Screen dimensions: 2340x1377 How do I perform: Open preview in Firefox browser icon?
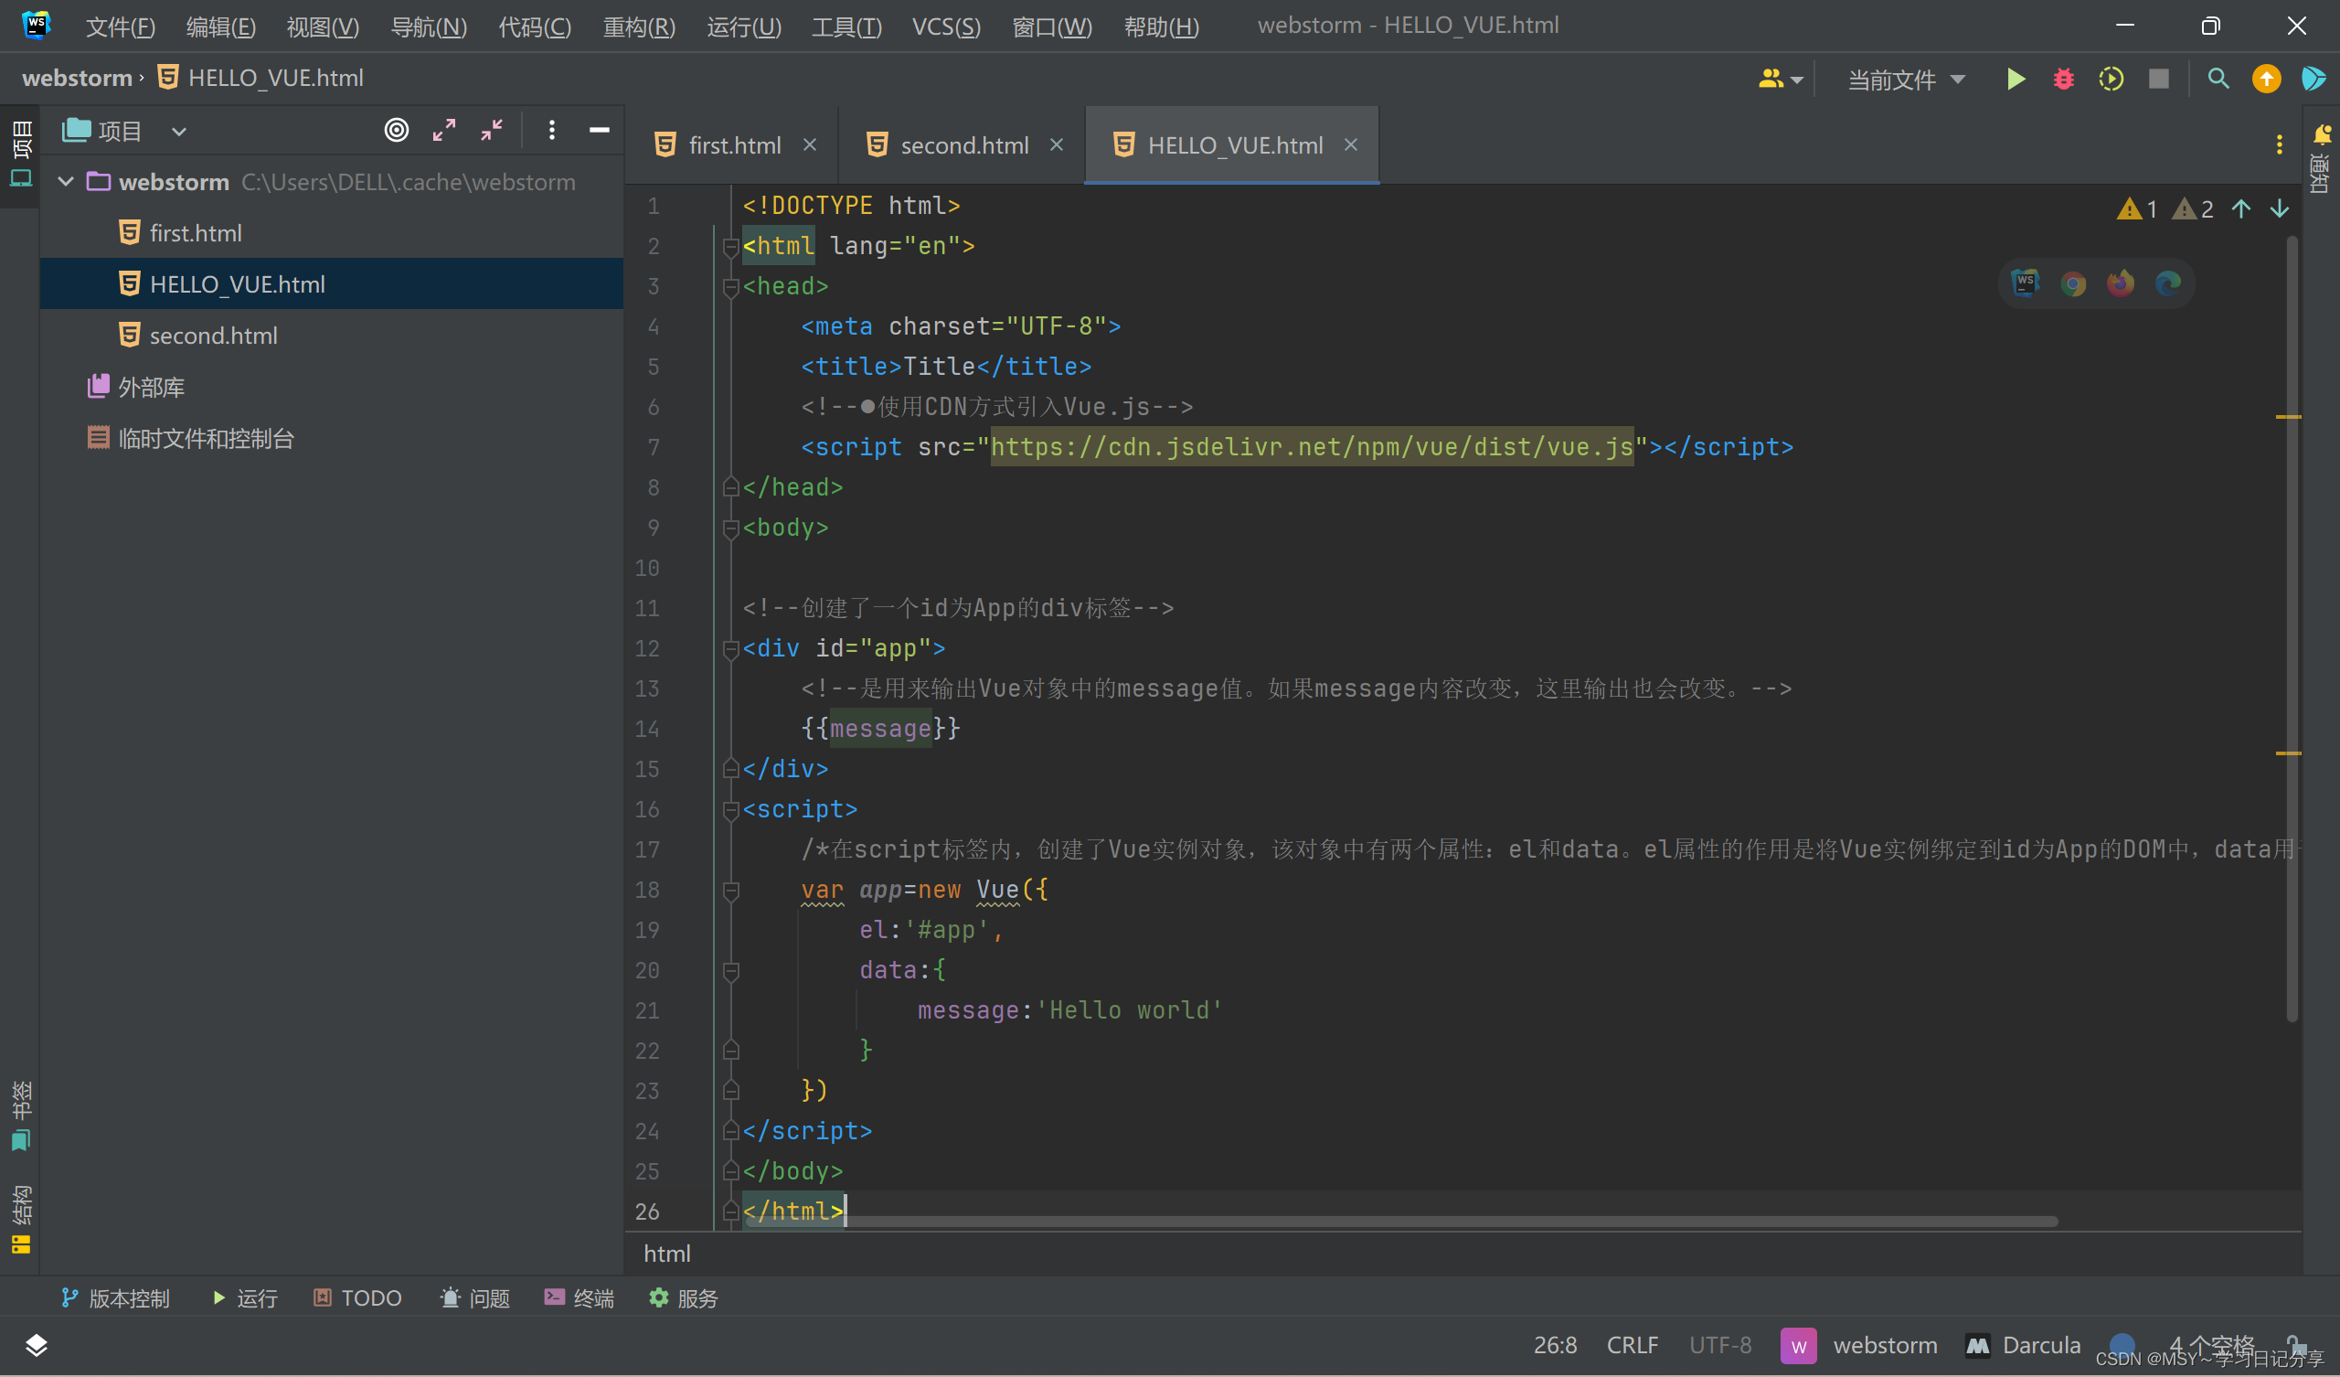coord(2120,283)
